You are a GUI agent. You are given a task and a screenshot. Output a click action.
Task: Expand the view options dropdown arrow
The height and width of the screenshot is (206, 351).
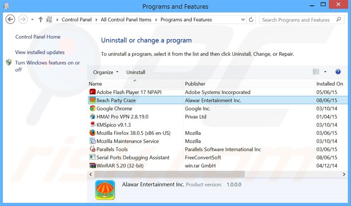pyautogui.click(x=325, y=72)
